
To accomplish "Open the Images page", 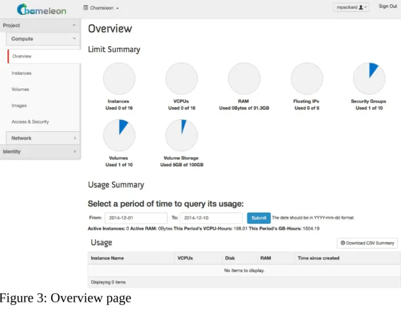I will [19, 106].
